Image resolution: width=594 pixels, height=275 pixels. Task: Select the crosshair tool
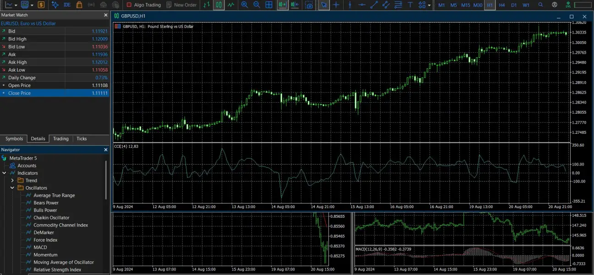[x=337, y=5]
